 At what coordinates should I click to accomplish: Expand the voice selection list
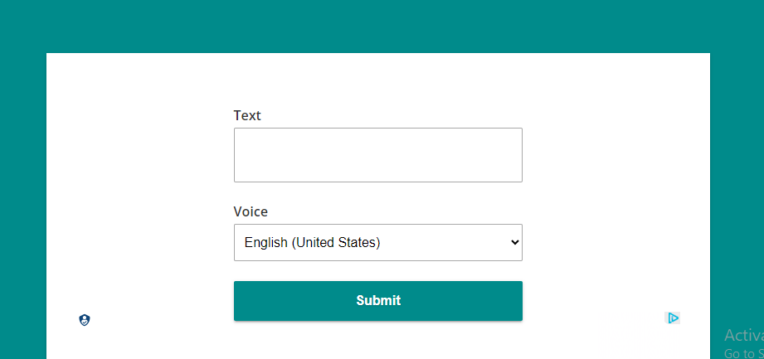[377, 243]
